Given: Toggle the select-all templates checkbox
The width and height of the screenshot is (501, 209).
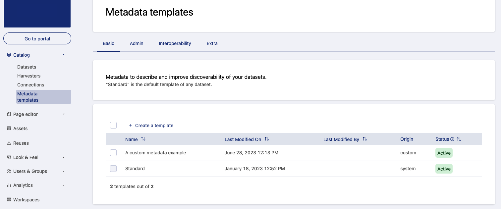Looking at the screenshot, I should [x=113, y=125].
